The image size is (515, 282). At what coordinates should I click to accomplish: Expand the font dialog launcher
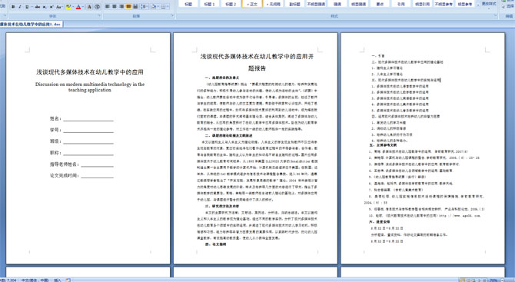pyautogui.click(x=99, y=16)
